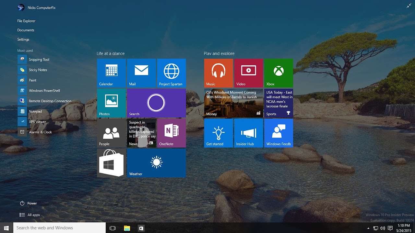The height and width of the screenshot is (233, 415).
Task: Click the Start button on the taskbar
Action: [x=6, y=228]
